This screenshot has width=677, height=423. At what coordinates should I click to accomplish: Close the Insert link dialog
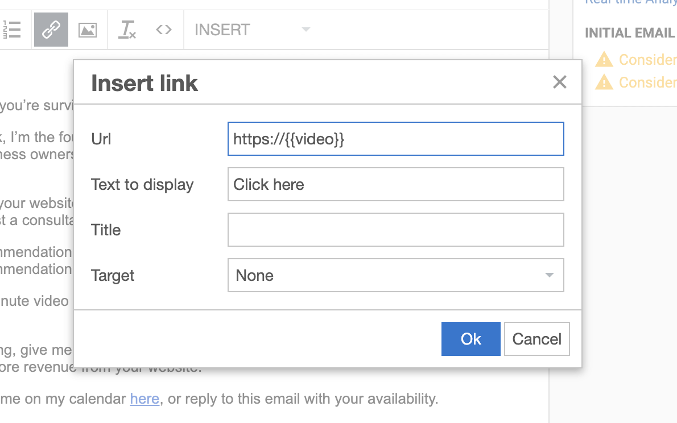[x=560, y=82]
